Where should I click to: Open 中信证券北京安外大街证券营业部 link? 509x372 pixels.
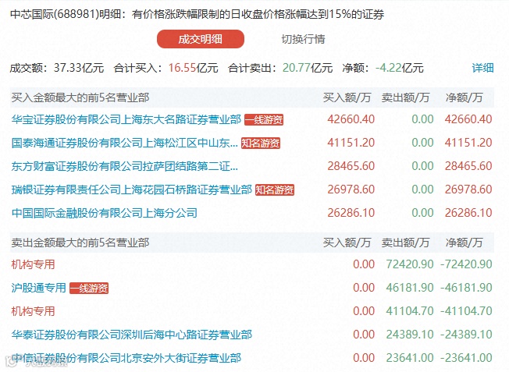[126, 358]
